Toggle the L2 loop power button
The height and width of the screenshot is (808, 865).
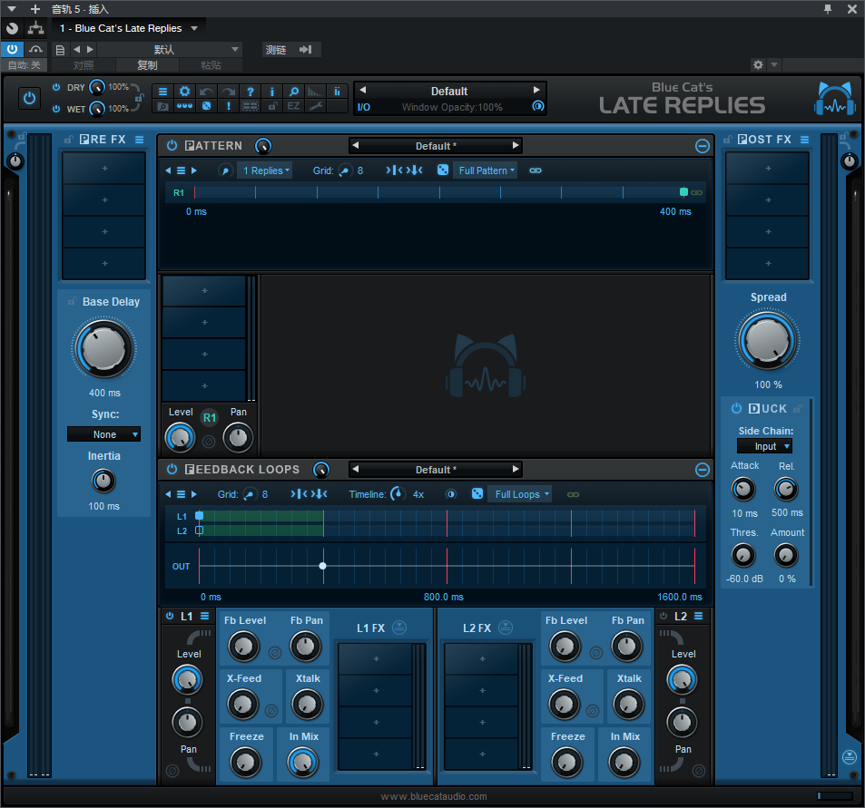tap(663, 616)
